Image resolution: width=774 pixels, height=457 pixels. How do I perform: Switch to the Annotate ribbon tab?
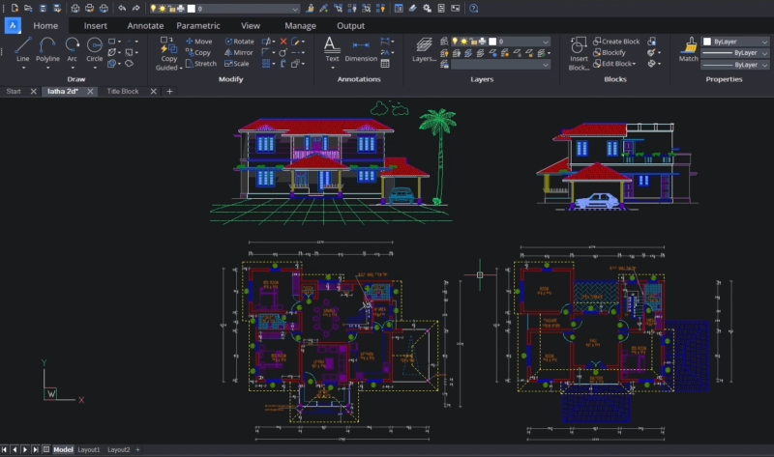pos(146,26)
